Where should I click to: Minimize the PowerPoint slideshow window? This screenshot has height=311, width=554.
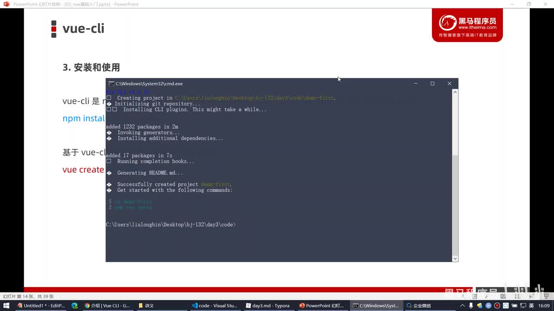(x=512, y=4)
